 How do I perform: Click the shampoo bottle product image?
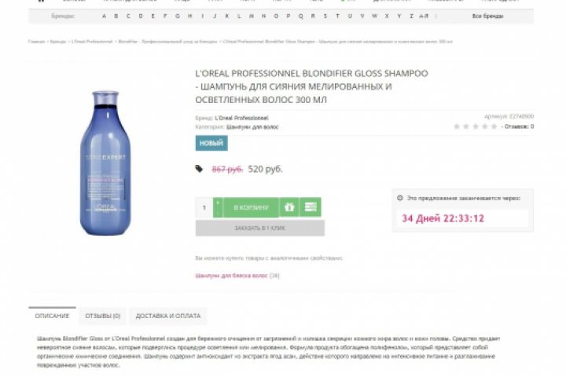click(105, 163)
